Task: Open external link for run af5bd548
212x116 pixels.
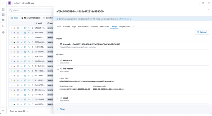Action: (x=25, y=28)
